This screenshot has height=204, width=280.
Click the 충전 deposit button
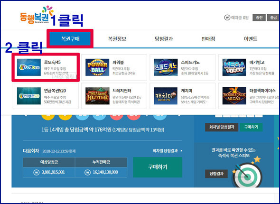click(259, 18)
